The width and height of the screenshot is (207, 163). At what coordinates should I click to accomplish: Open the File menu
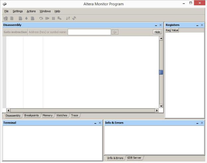6,11
